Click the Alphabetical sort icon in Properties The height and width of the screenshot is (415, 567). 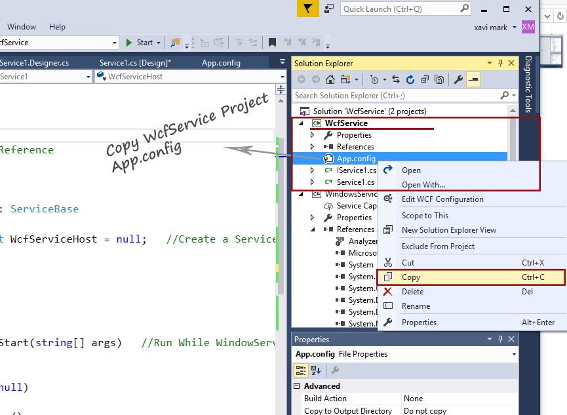coord(316,370)
